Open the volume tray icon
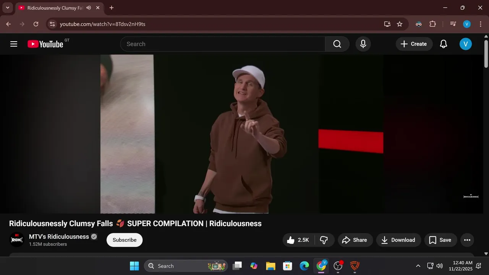Screen dimensions: 489x275 coord(440,266)
